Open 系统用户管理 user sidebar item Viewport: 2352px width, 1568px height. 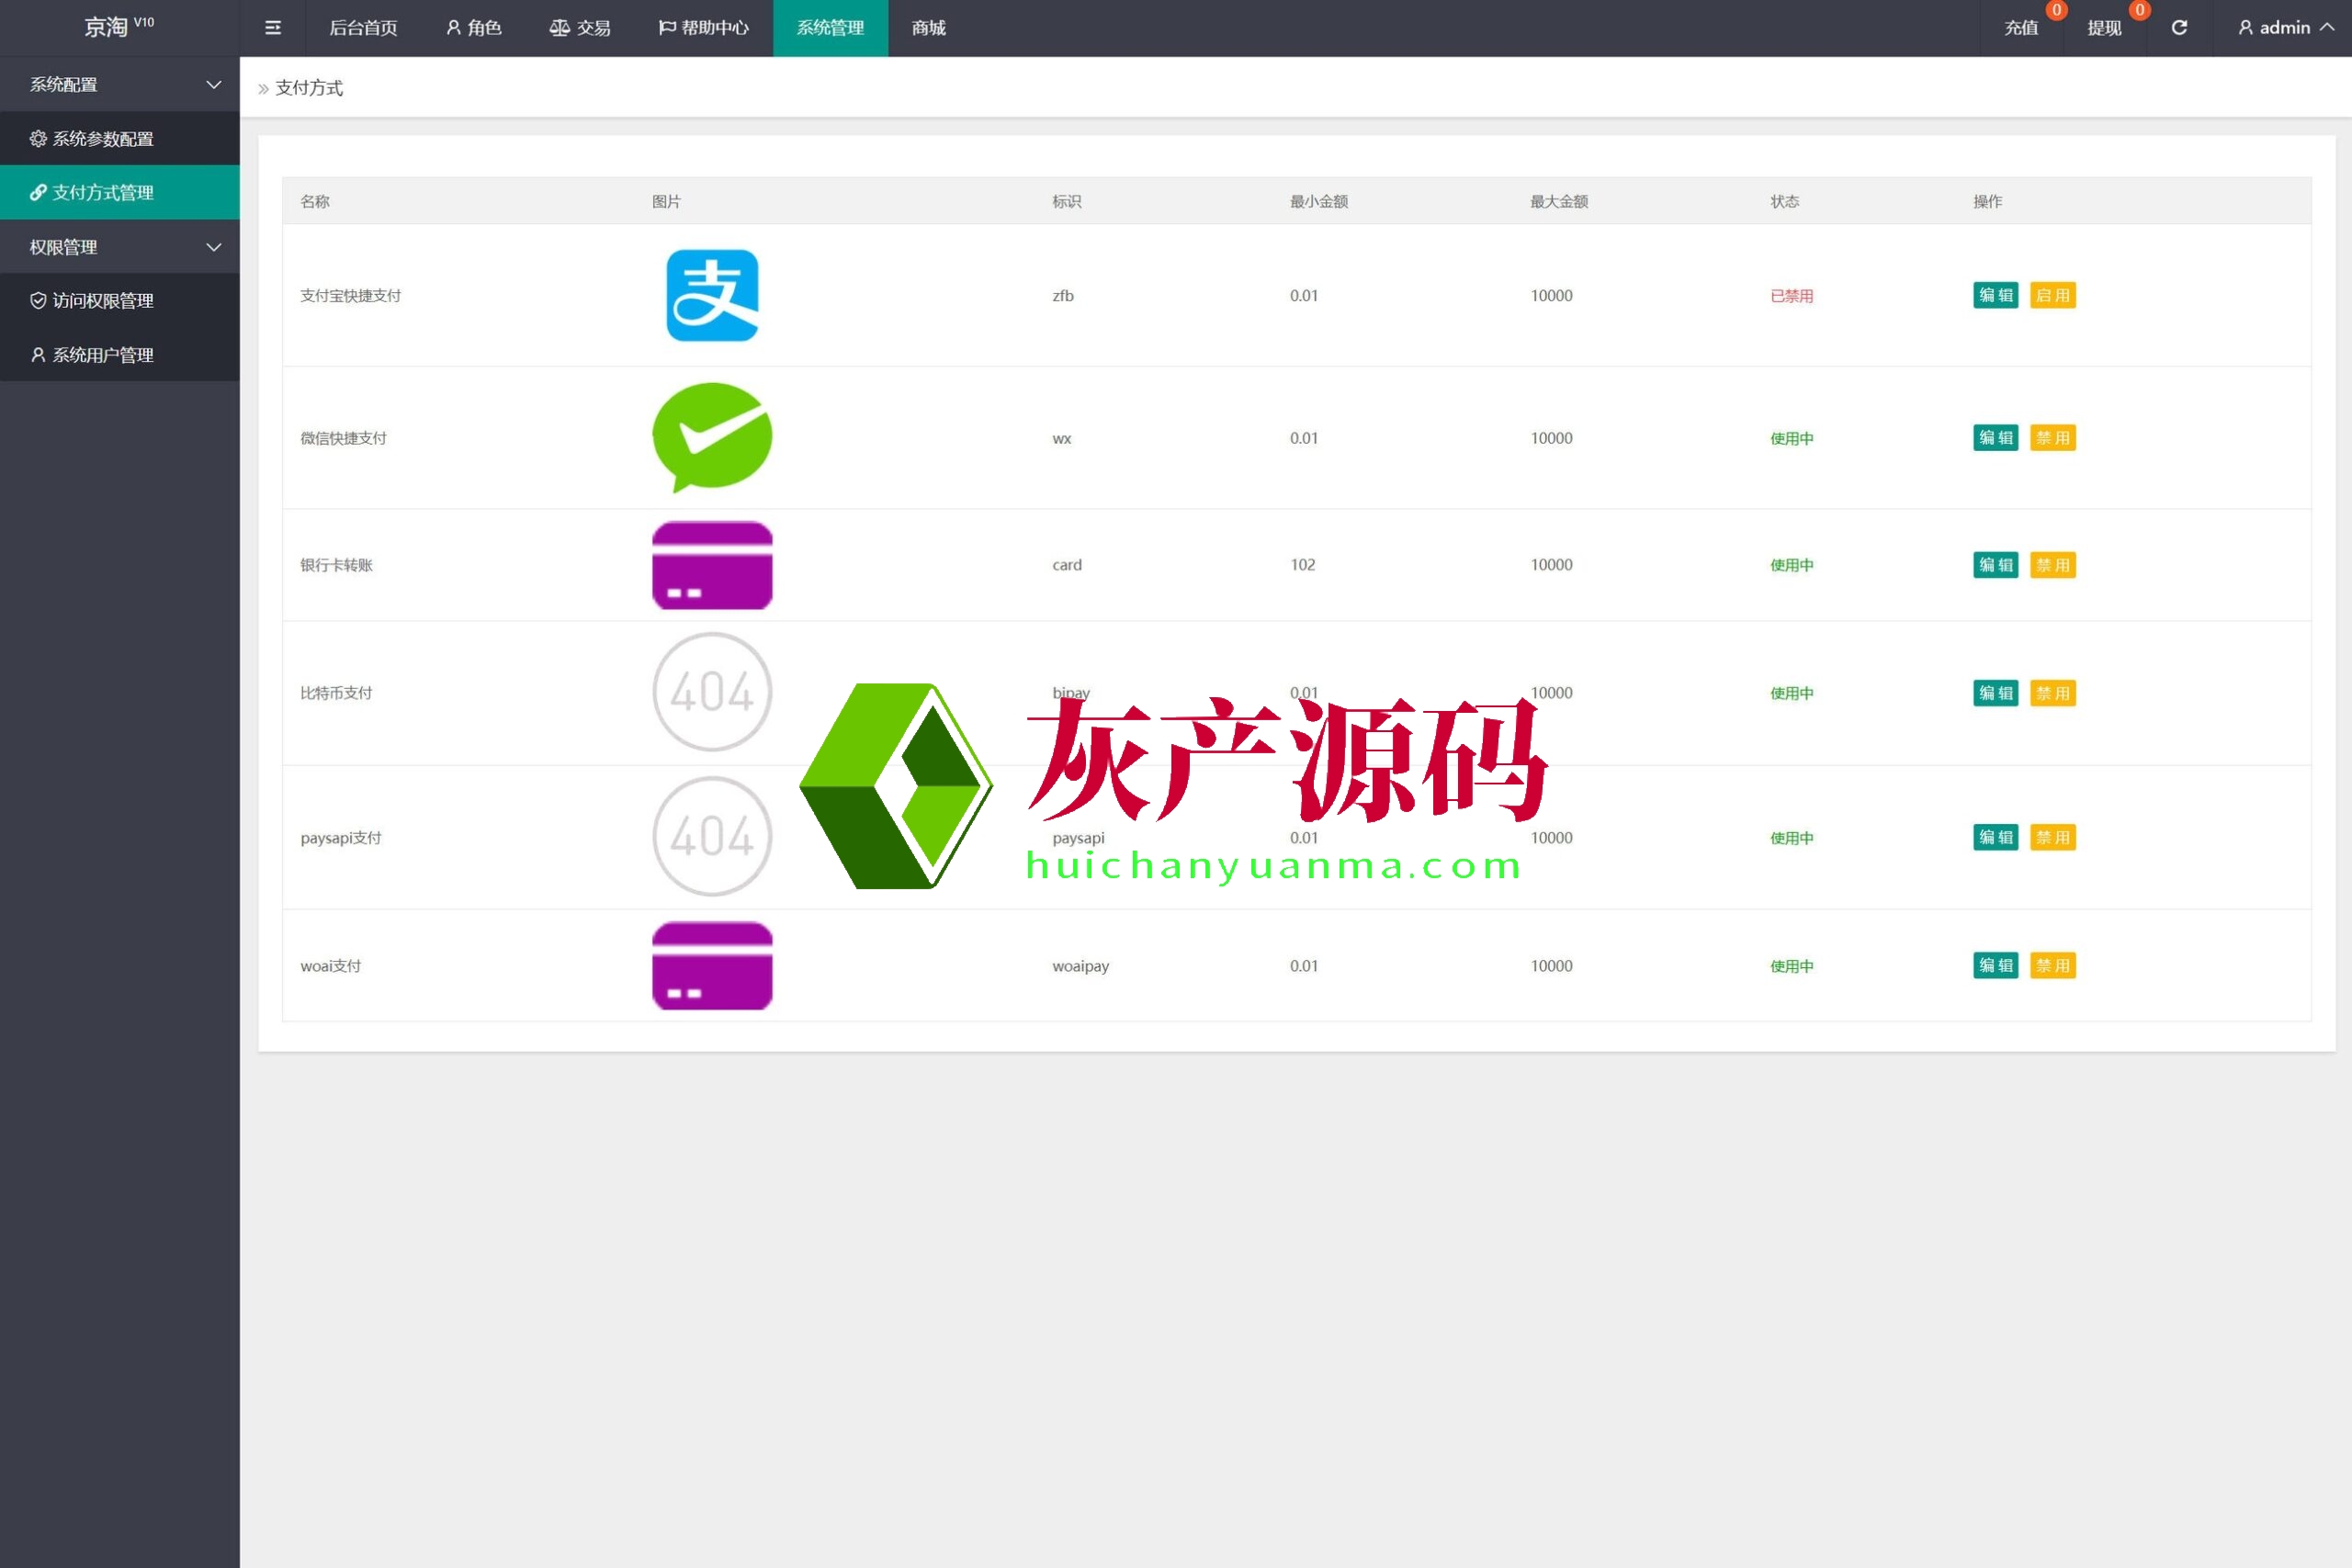(102, 355)
